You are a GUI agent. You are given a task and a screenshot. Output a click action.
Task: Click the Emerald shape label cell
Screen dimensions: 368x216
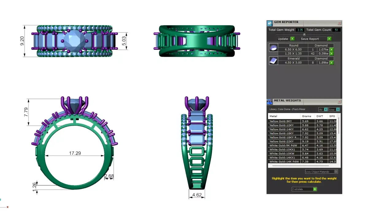pos(293,59)
